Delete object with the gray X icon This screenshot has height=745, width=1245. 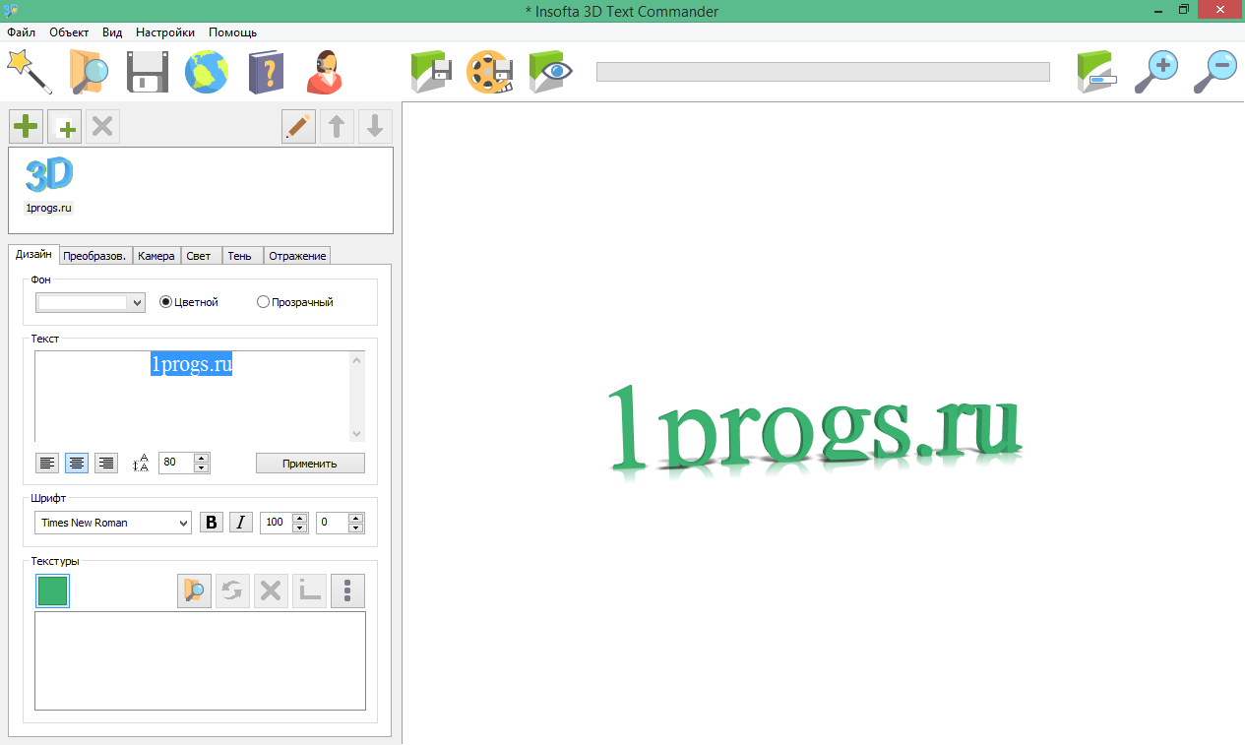[x=102, y=127]
